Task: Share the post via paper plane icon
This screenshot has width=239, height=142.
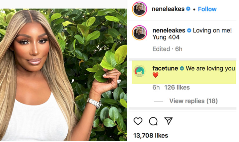Action: [x=168, y=121]
